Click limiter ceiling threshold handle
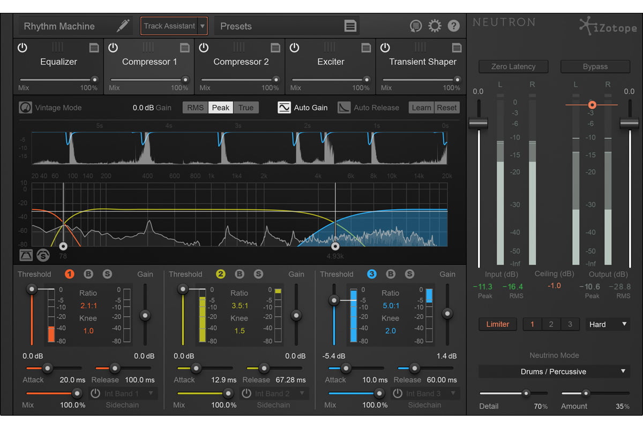 pyautogui.click(x=592, y=105)
